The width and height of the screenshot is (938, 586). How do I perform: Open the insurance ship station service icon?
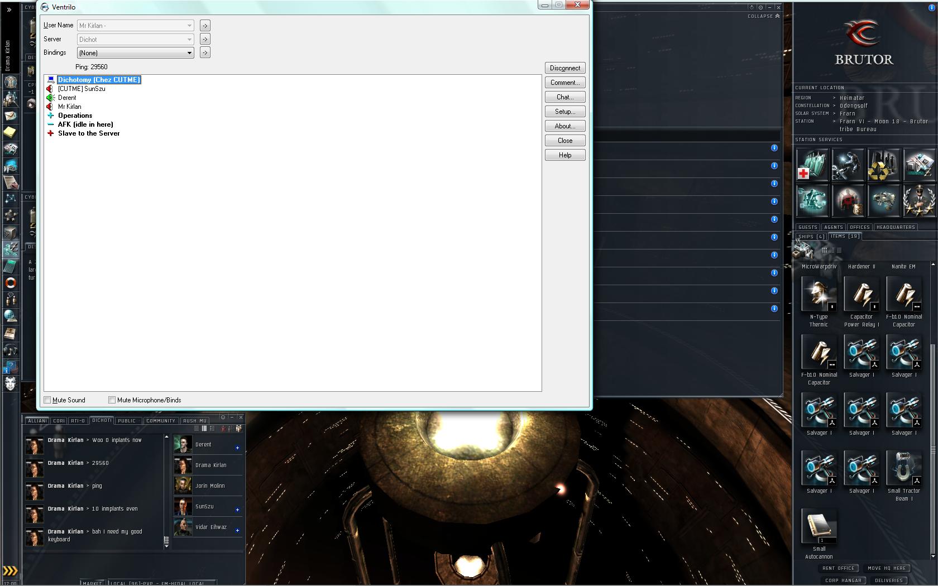pyautogui.click(x=883, y=201)
